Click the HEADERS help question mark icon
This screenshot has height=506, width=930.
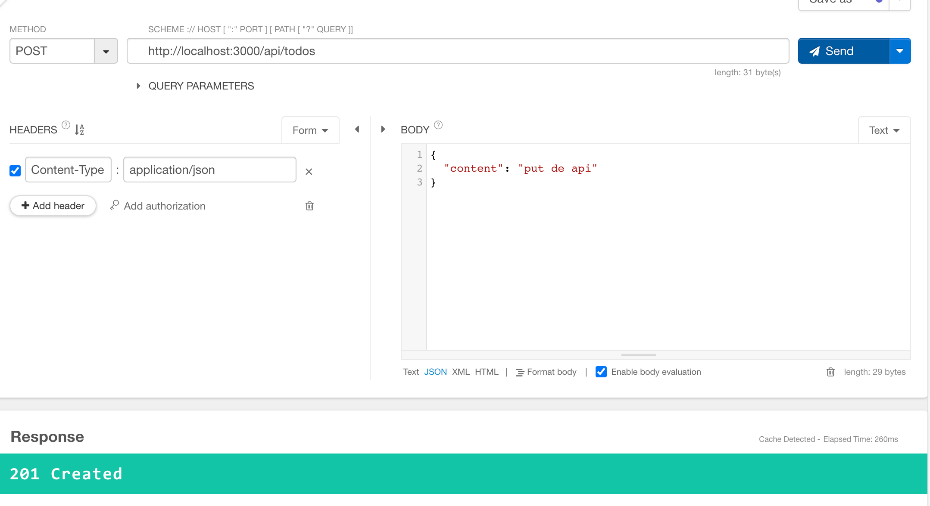click(66, 125)
